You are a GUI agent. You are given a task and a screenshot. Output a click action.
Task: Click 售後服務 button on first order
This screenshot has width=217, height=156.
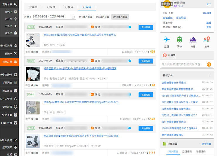click(x=146, y=27)
